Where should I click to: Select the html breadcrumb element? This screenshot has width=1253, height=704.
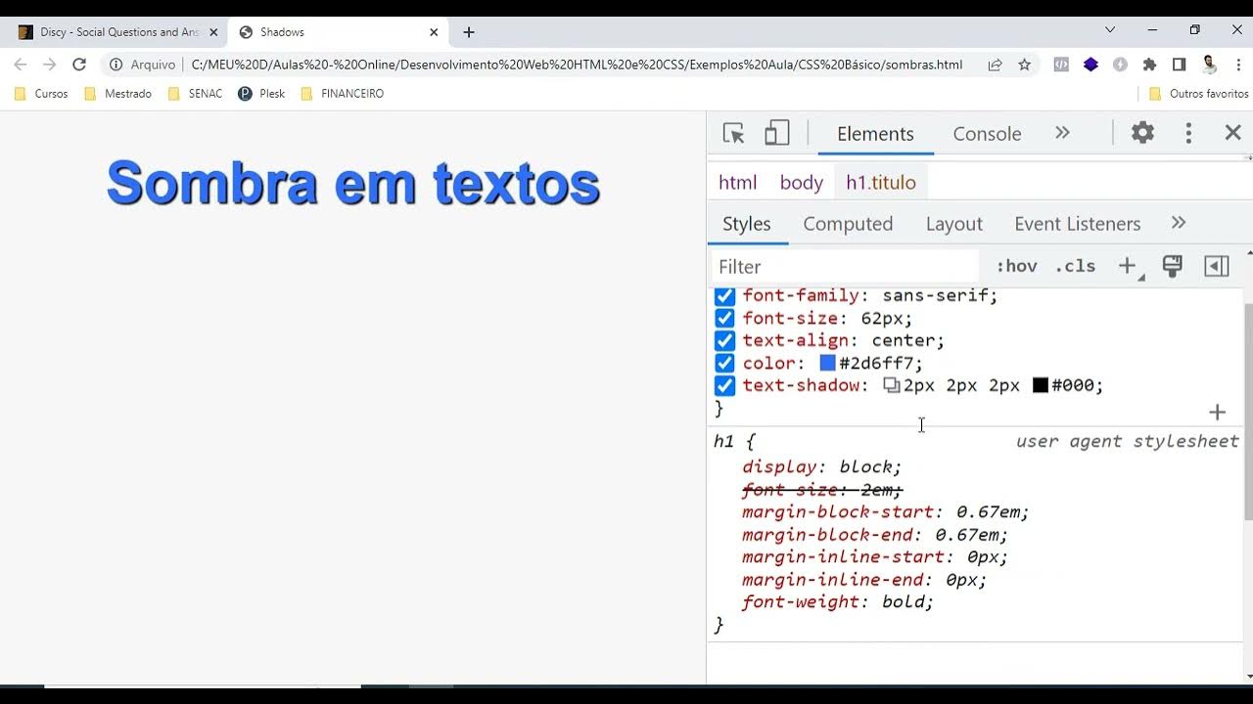tap(738, 183)
